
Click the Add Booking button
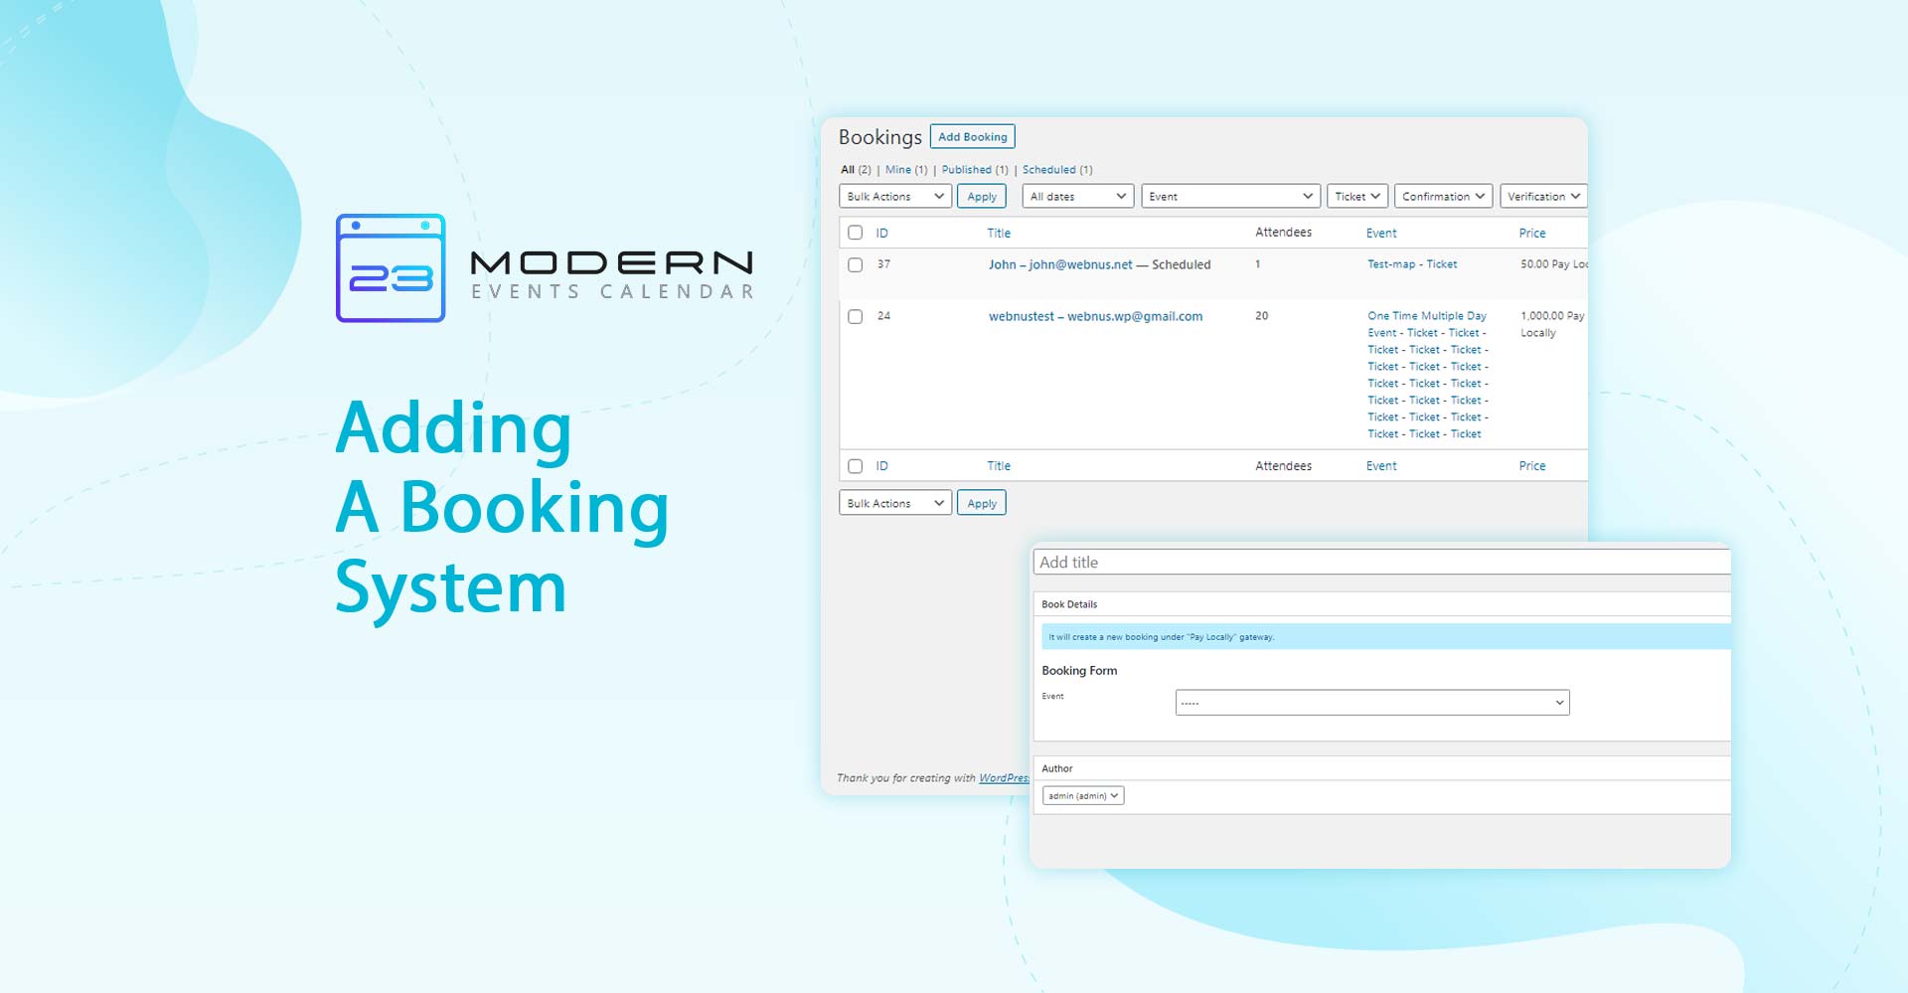tap(972, 137)
